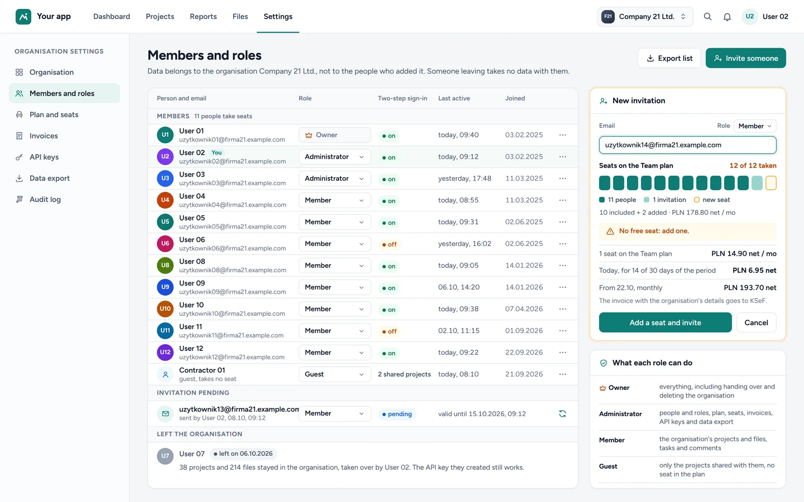The image size is (804, 502).
Task: Click the off two-step status of User 06
Action: [389, 244]
